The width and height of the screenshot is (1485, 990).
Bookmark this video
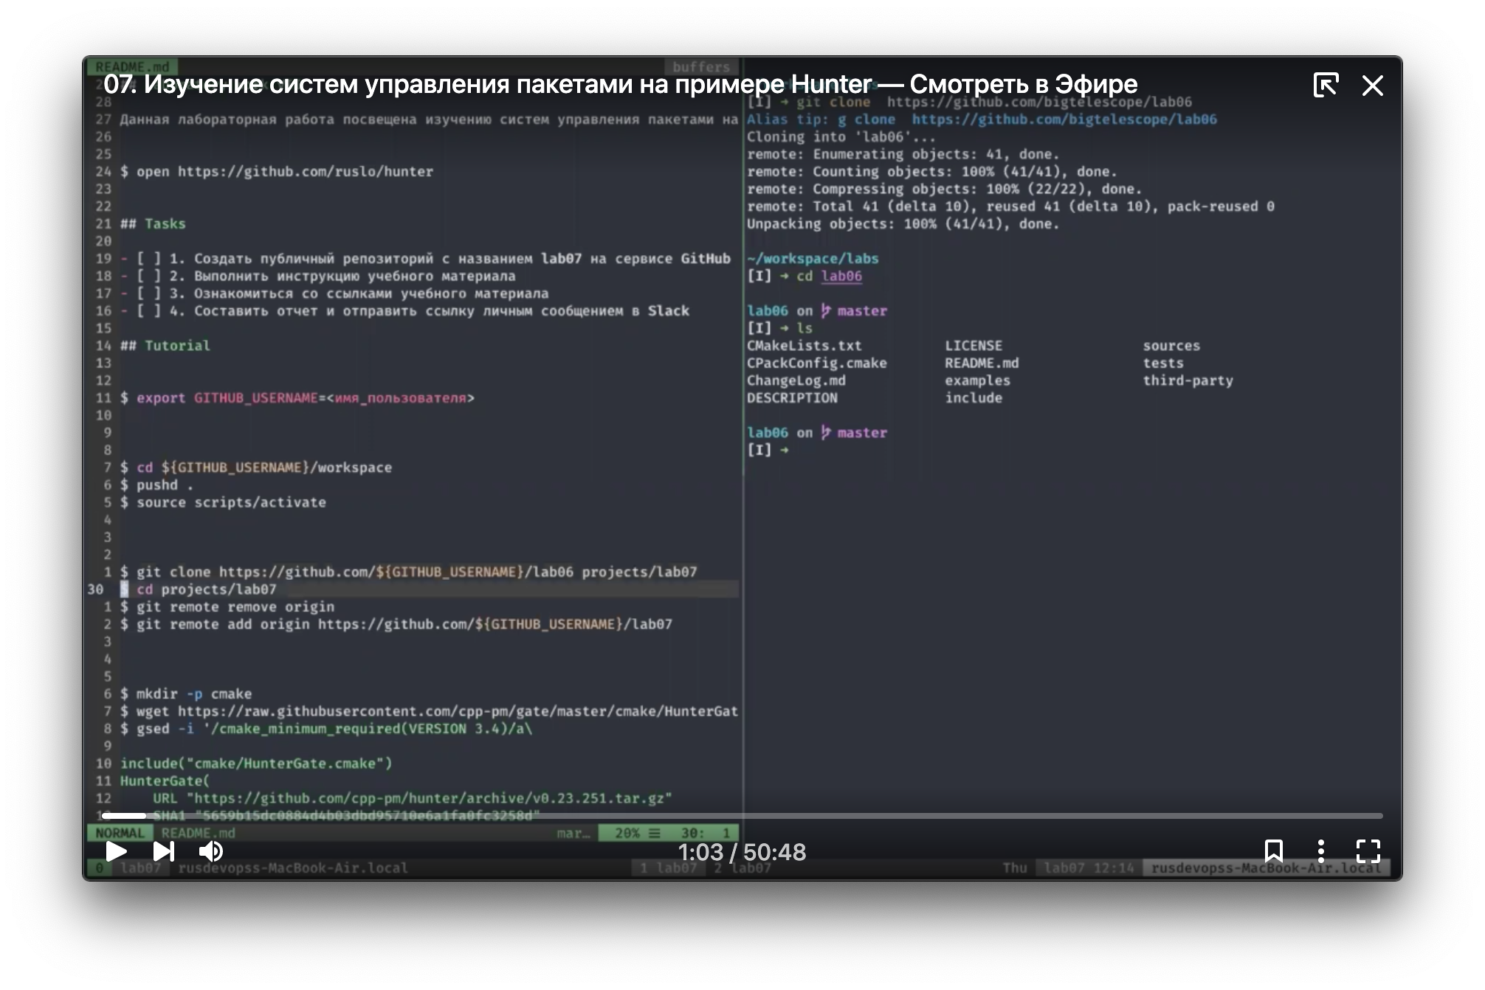click(1273, 851)
